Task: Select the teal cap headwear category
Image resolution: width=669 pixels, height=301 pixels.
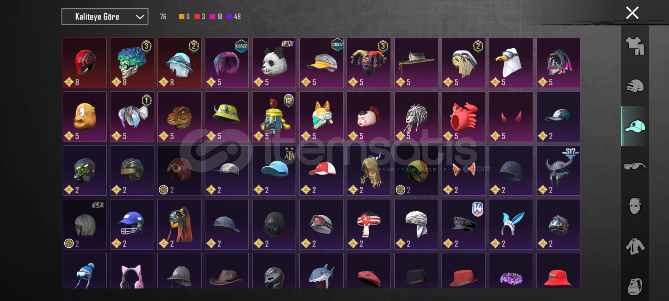Action: click(635, 126)
